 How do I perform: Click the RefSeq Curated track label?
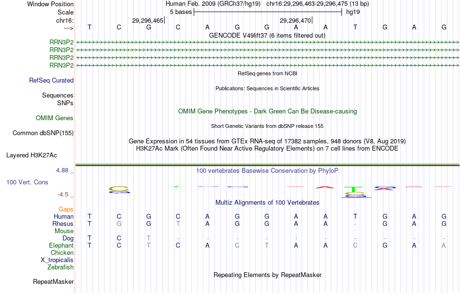click(51, 81)
